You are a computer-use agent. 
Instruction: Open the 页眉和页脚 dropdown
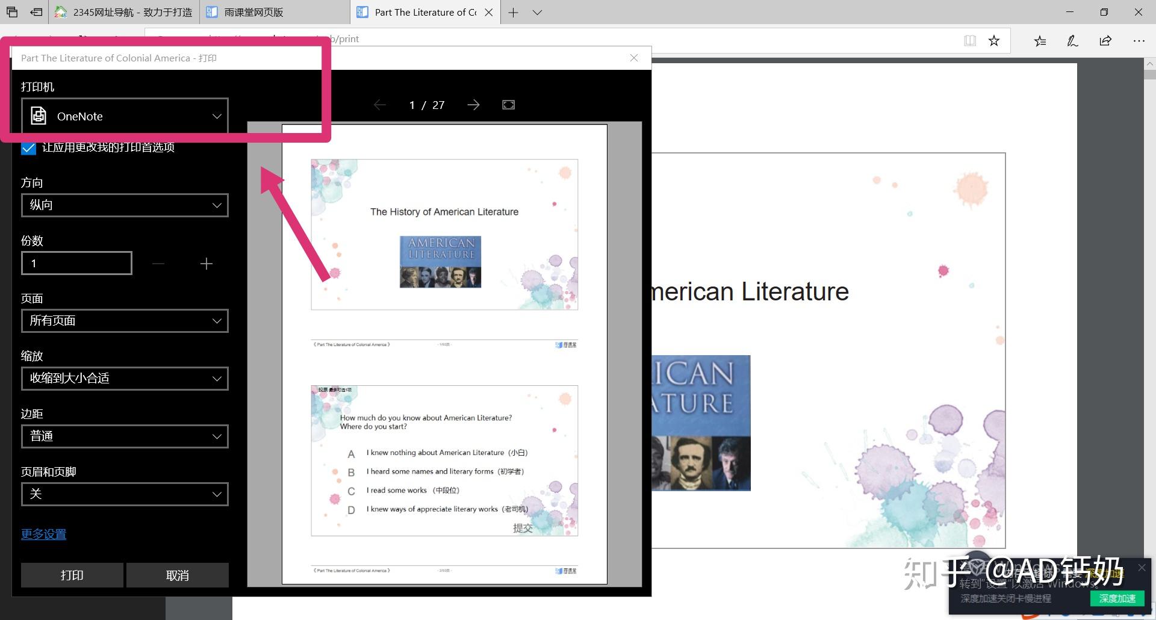(x=125, y=494)
